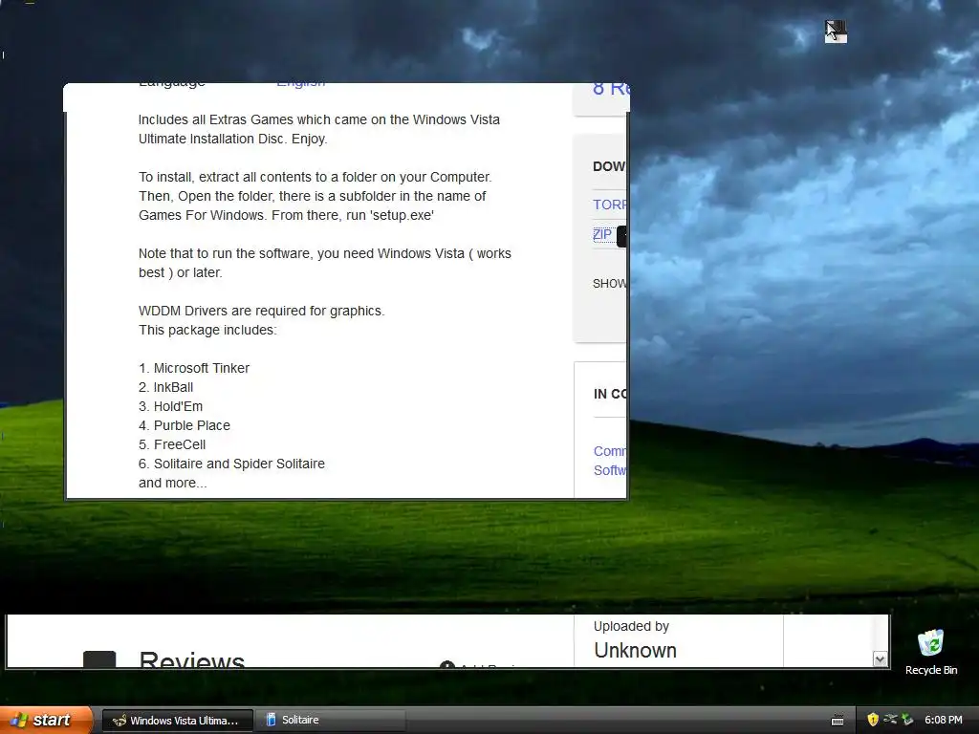Image resolution: width=979 pixels, height=734 pixels.
Task: Click the small icon at top of desktop
Action: 836,32
